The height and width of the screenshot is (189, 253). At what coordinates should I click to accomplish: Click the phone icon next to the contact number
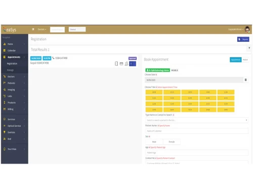54,58
